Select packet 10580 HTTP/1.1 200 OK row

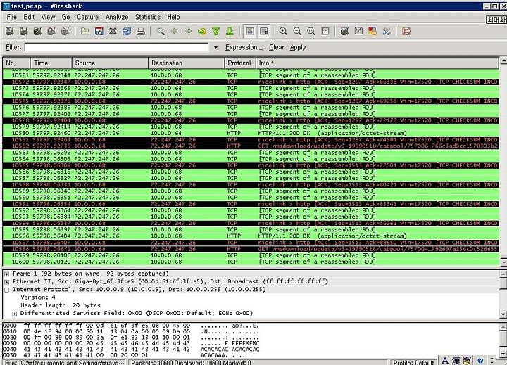pyautogui.click(x=251, y=133)
